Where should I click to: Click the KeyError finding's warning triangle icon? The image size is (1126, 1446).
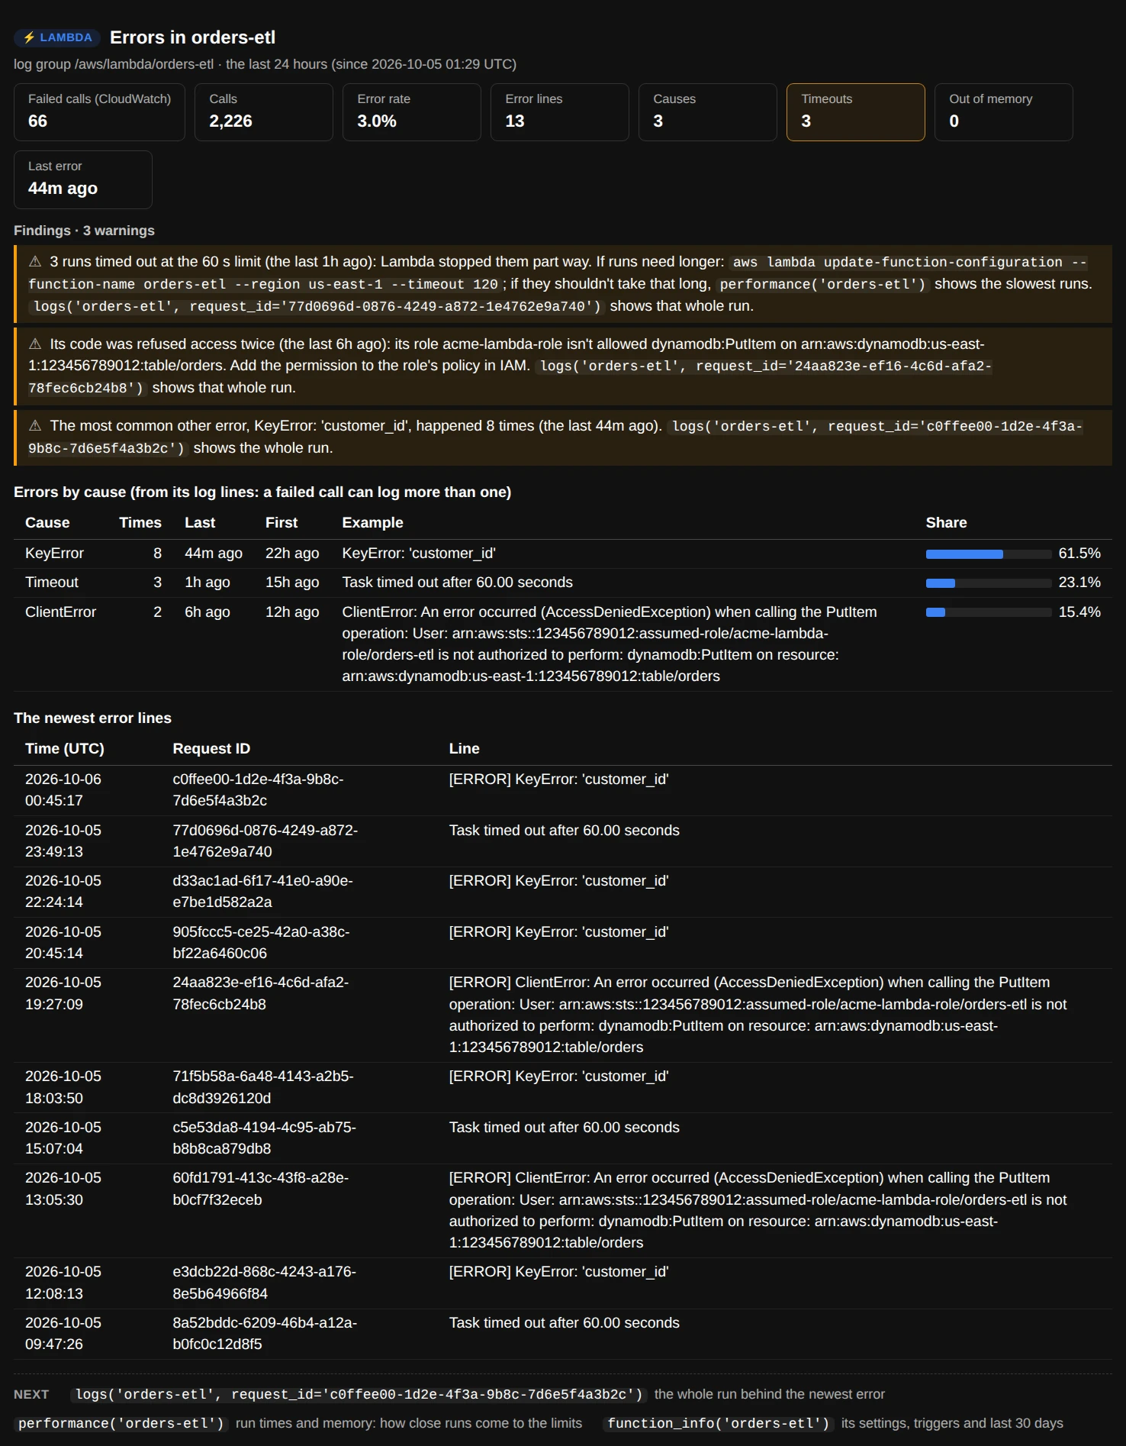click(x=35, y=426)
